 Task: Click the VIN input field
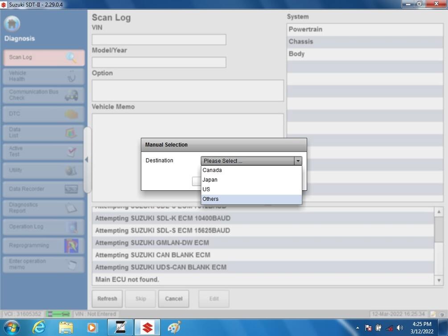[x=159, y=40]
